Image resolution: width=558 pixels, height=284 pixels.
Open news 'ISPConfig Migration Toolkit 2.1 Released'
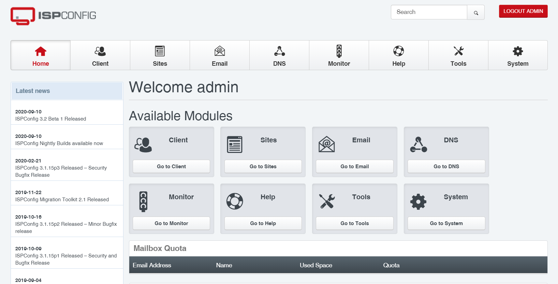tap(62, 200)
